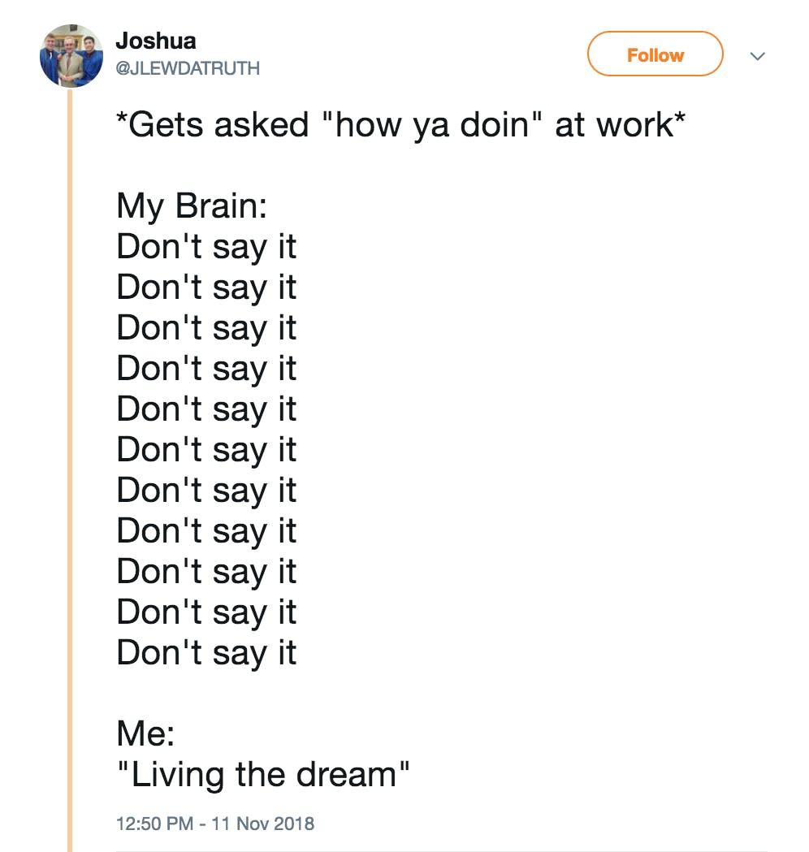Click the first "Don't say it" line
This screenshot has width=809, height=852.
tap(206, 247)
